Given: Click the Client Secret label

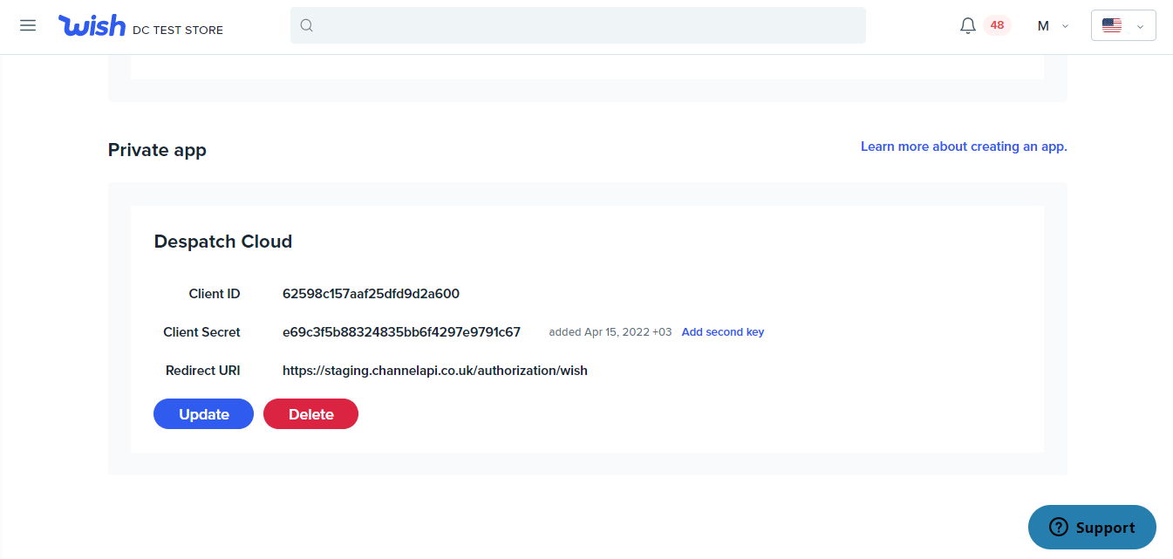Looking at the screenshot, I should 201,332.
